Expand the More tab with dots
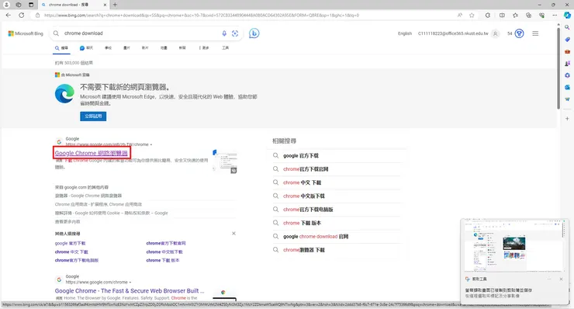 [204, 48]
